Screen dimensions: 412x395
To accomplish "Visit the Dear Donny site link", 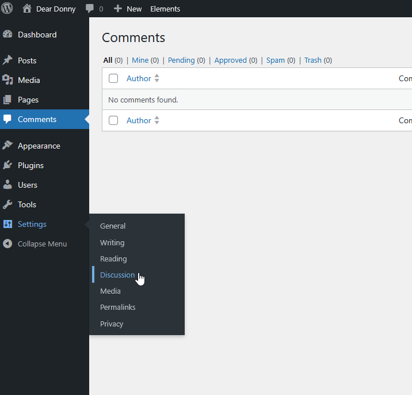I will click(56, 9).
